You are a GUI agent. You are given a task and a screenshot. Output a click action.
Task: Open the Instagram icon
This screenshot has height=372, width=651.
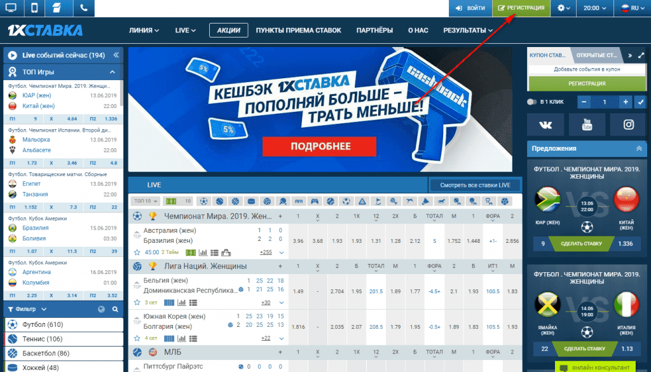(x=628, y=125)
